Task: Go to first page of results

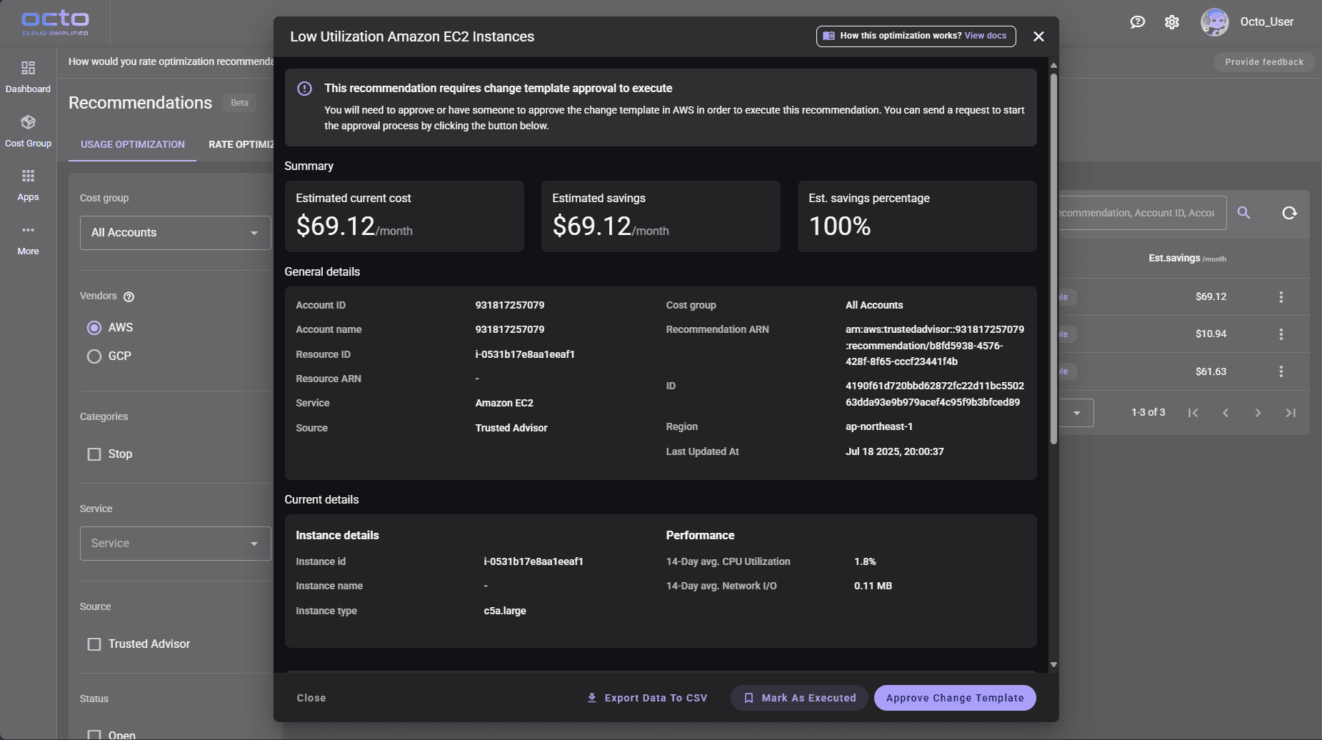Action: coord(1193,413)
